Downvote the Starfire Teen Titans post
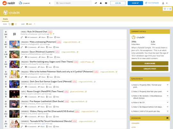 point(6,67)
